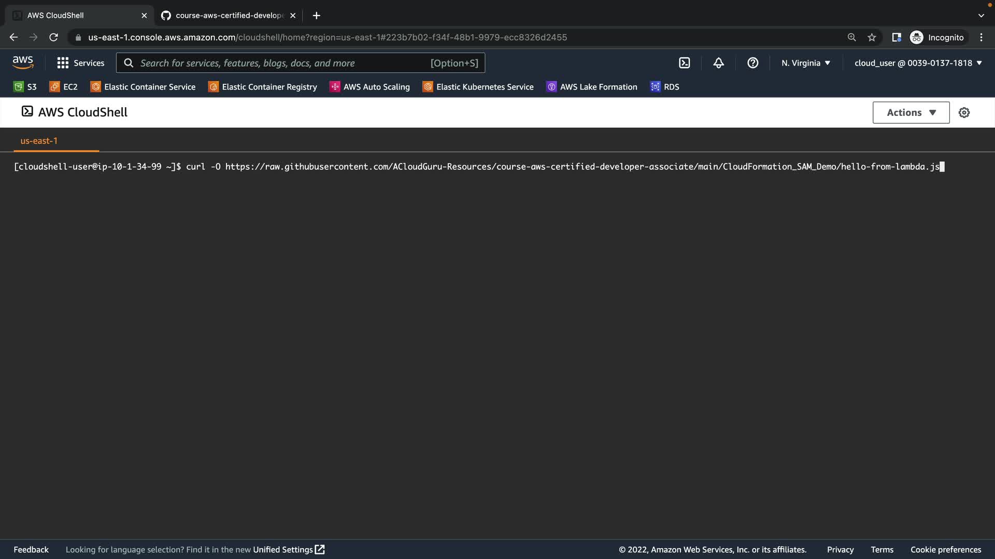Image resolution: width=995 pixels, height=559 pixels.
Task: Reload the browser page
Action: [x=53, y=37]
